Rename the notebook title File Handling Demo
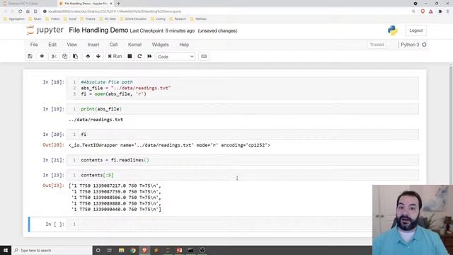453x255 pixels. pos(98,30)
